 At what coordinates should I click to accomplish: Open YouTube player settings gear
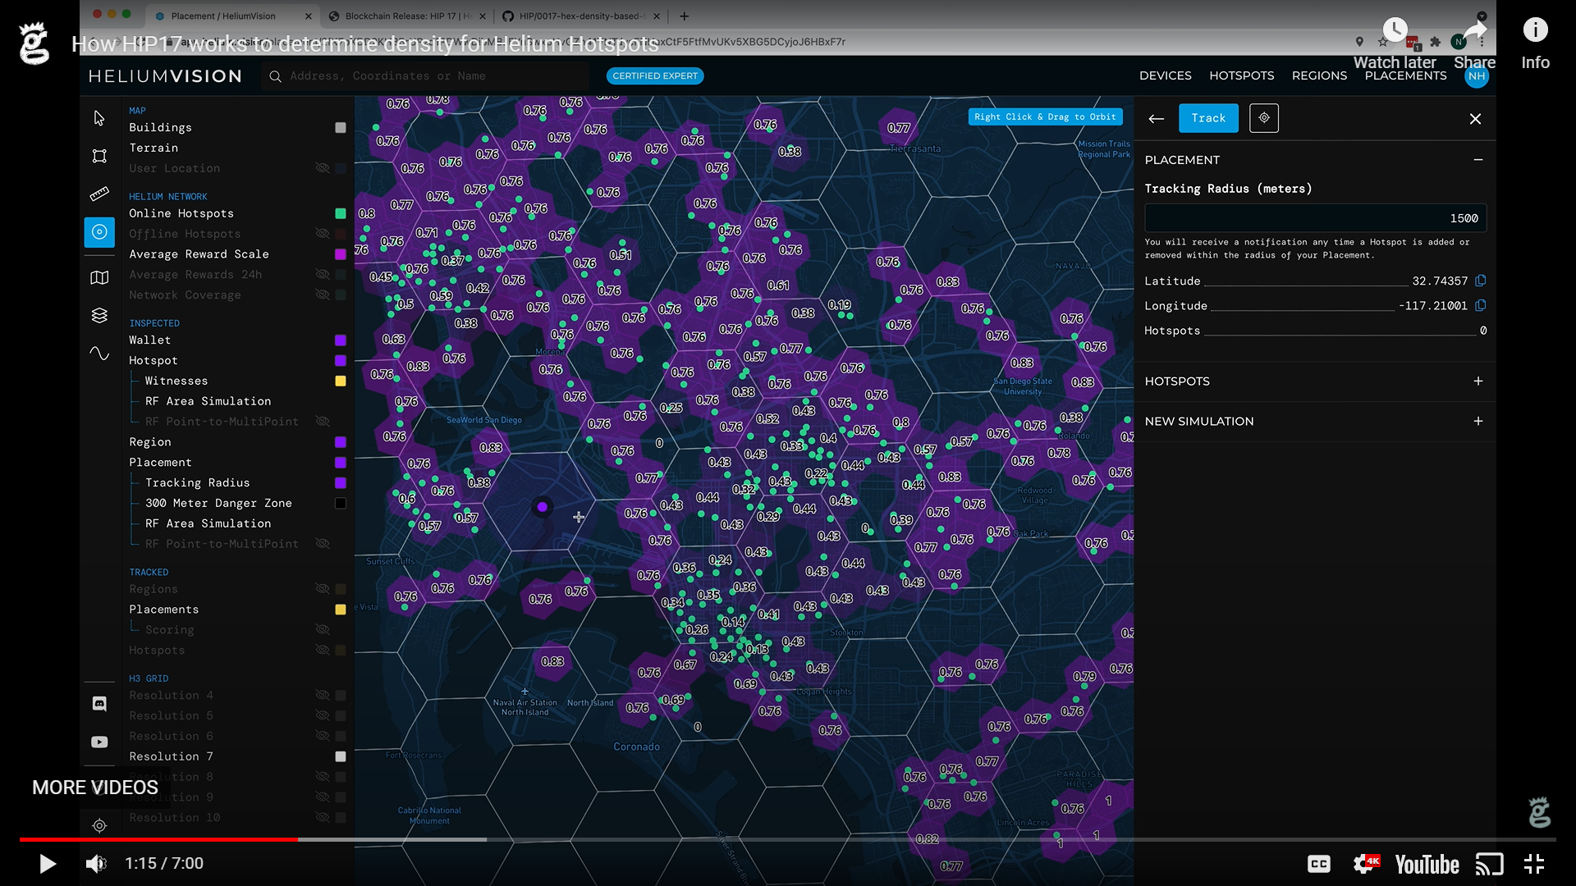click(1366, 864)
